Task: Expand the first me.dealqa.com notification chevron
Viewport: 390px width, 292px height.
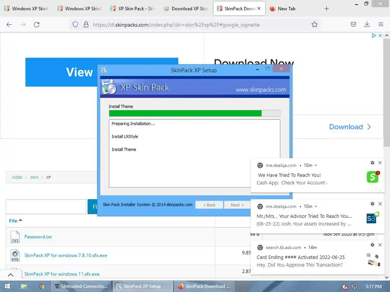Action: pos(316,165)
